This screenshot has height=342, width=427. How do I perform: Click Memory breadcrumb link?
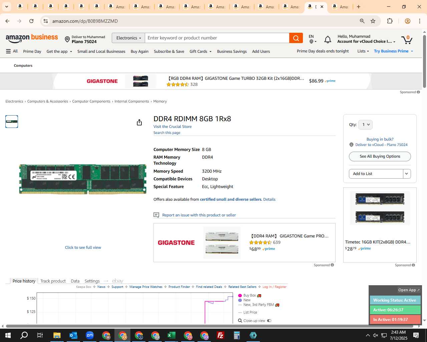160,101
